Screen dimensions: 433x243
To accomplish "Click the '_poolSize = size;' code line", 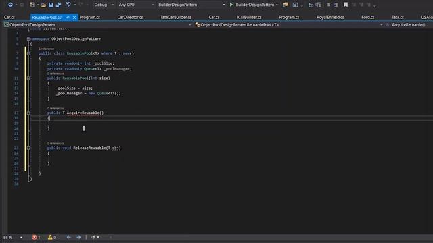I will click(x=74, y=88).
